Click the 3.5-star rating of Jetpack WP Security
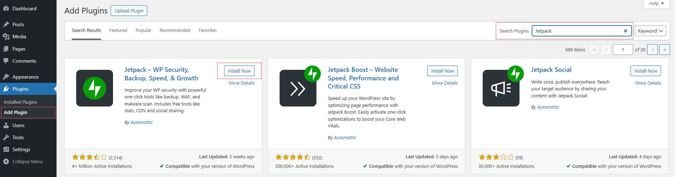The image size is (675, 177). click(89, 157)
